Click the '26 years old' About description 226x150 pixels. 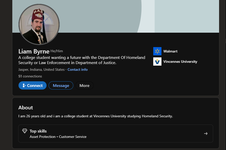coord(96,116)
